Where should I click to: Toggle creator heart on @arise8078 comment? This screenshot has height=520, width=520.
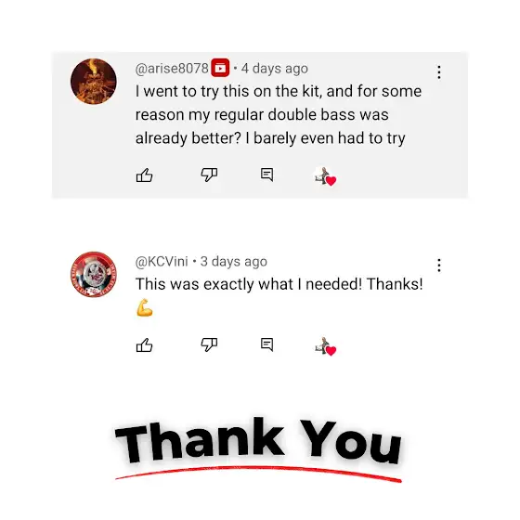click(x=325, y=176)
